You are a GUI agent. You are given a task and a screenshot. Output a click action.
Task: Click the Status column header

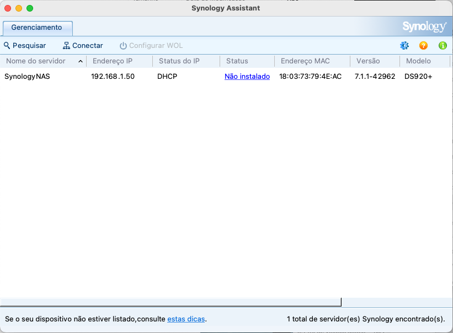[x=237, y=61]
